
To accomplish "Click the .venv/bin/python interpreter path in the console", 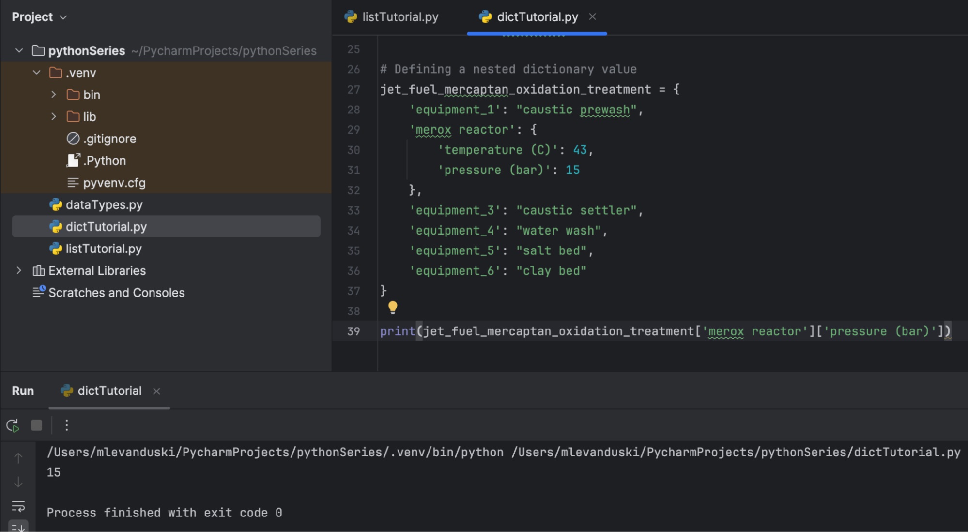I will pyautogui.click(x=275, y=452).
